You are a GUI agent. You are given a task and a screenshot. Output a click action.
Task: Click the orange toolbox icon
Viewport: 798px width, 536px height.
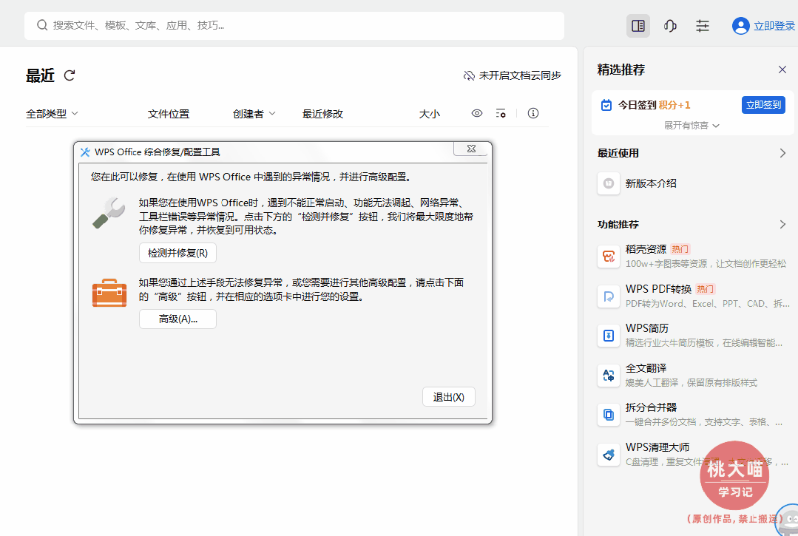pos(109,293)
